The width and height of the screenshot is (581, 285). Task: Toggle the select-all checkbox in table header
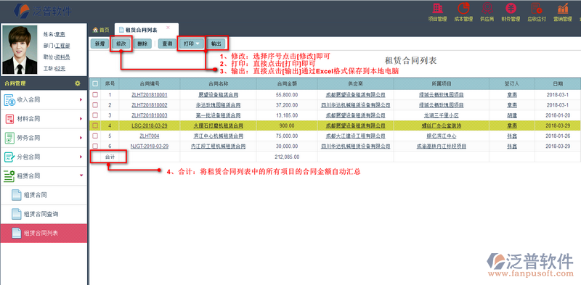click(x=95, y=84)
